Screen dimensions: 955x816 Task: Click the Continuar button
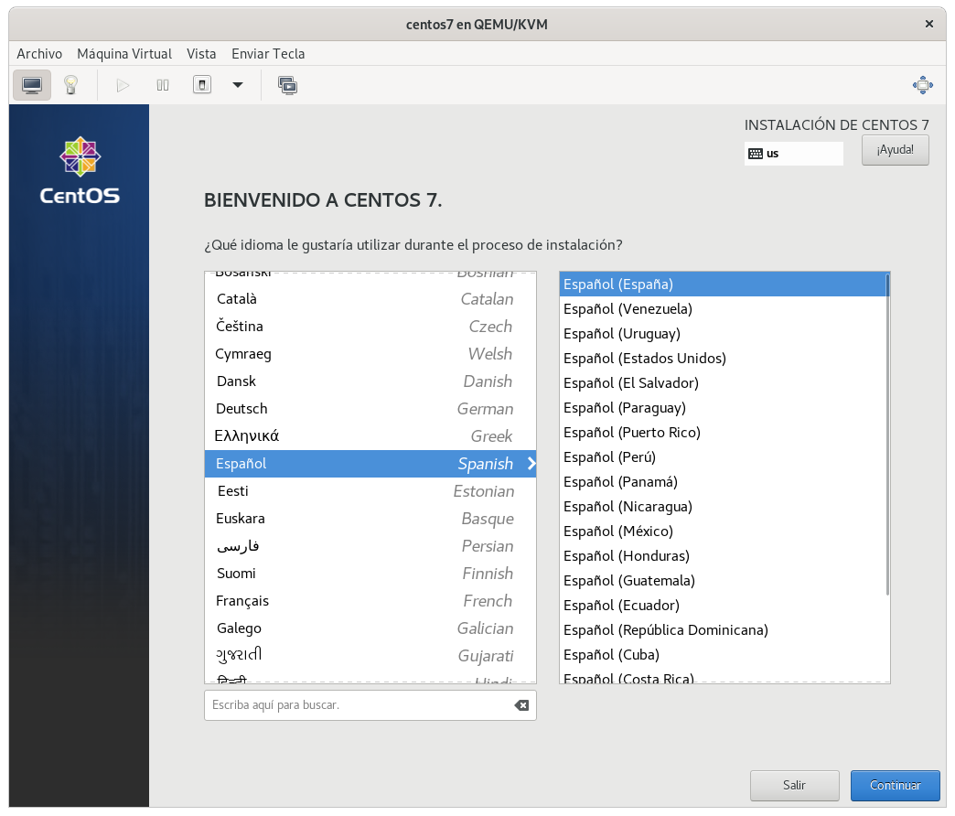895,785
